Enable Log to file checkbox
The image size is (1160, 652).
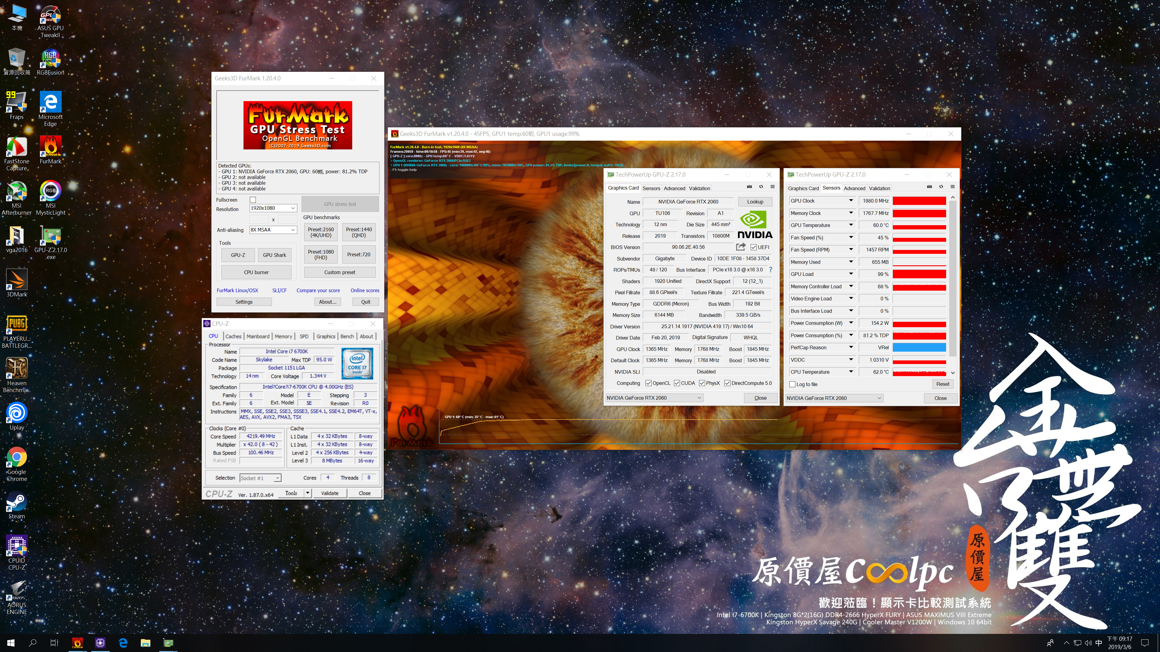[x=793, y=384]
